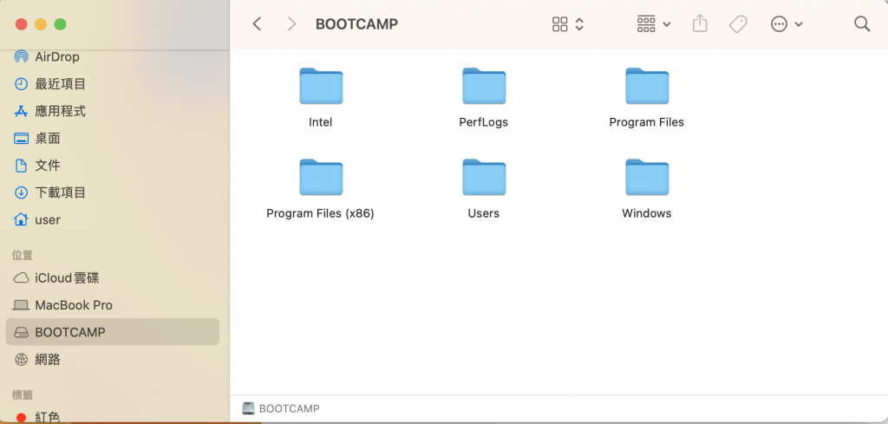This screenshot has width=888, height=424.
Task: Click the Tags toolbar icon
Action: (x=738, y=23)
